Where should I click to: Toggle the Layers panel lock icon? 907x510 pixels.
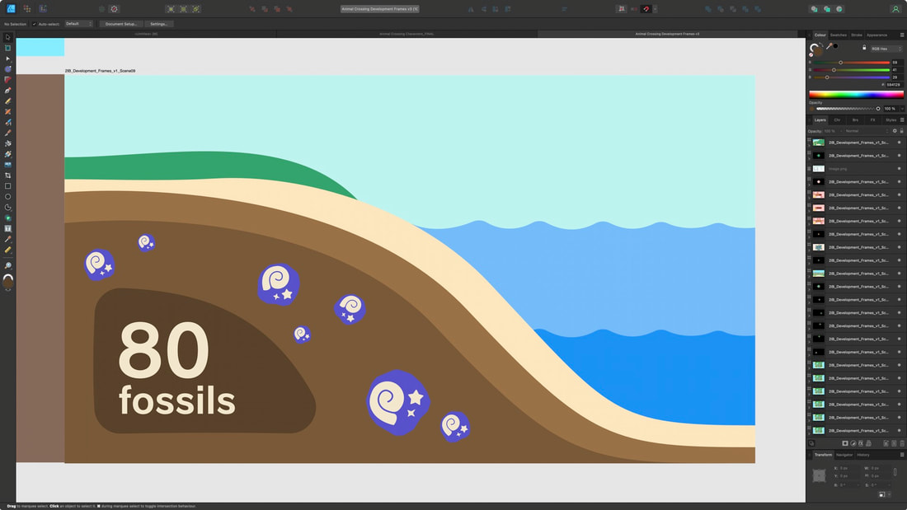[x=901, y=131]
